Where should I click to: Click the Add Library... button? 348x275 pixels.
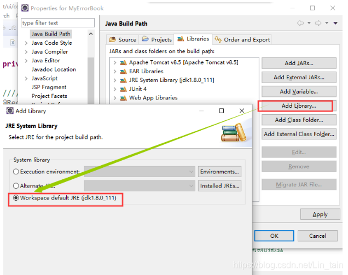pos(299,106)
